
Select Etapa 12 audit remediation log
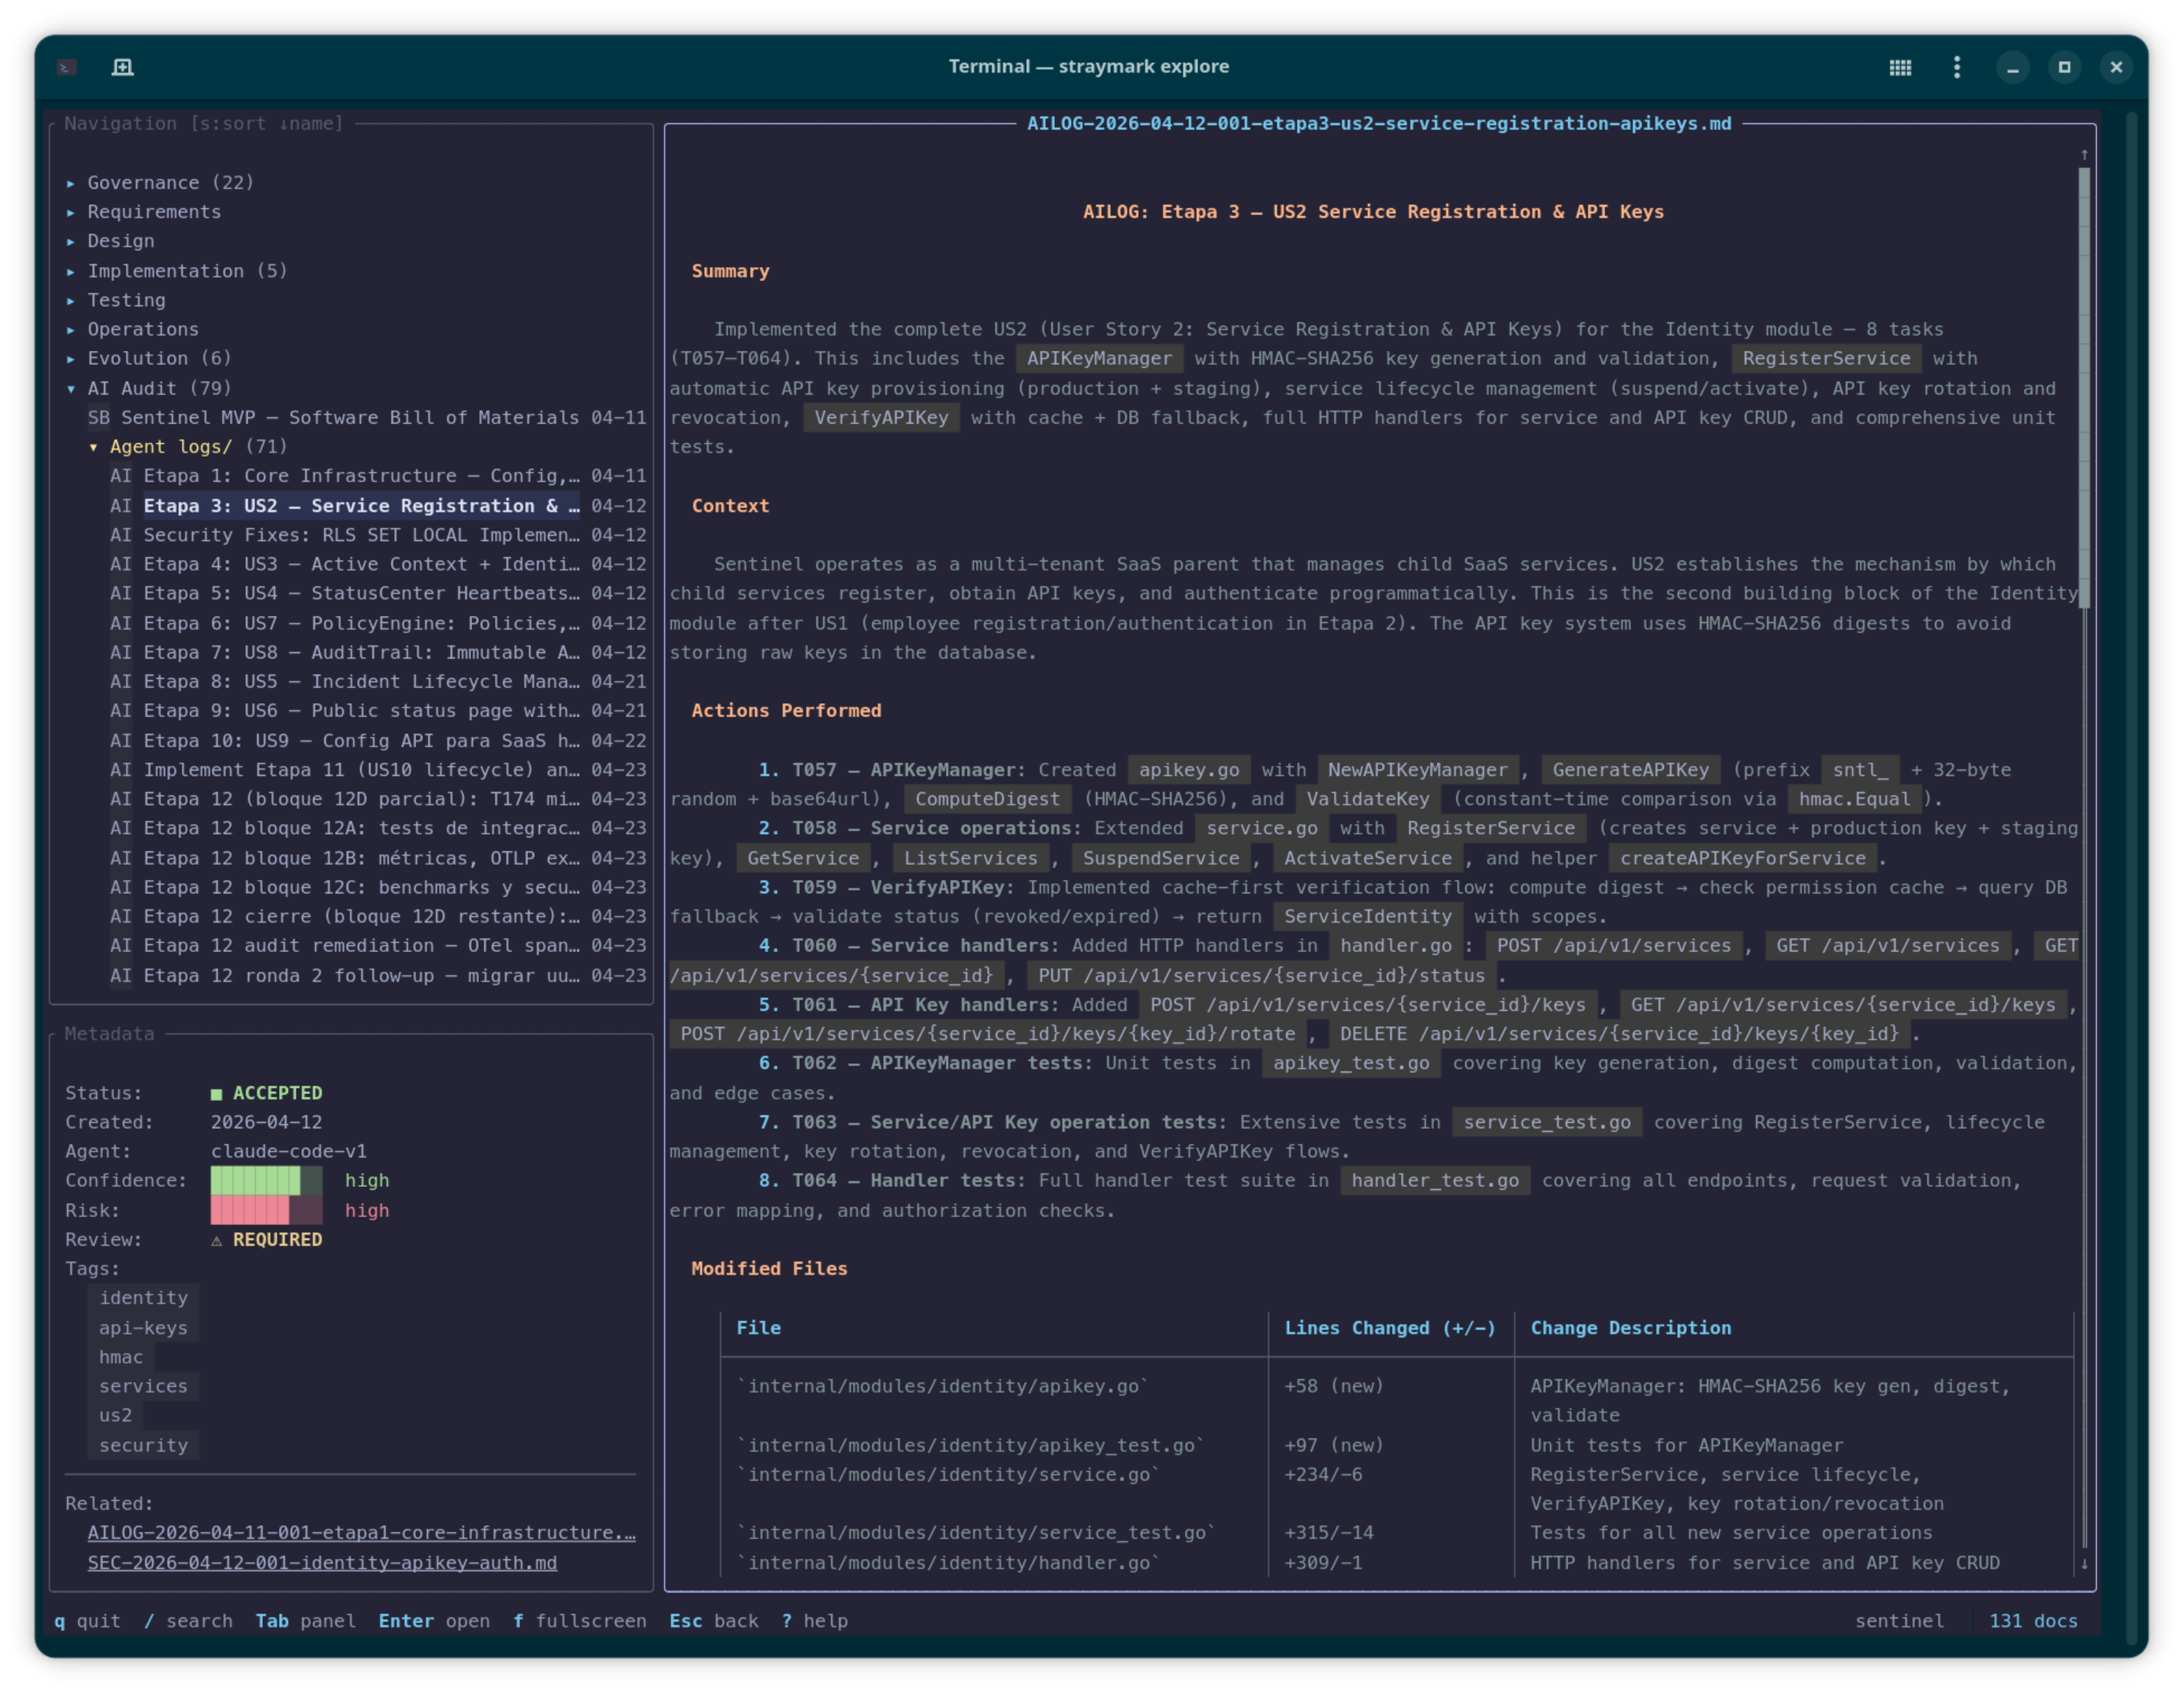[378, 945]
